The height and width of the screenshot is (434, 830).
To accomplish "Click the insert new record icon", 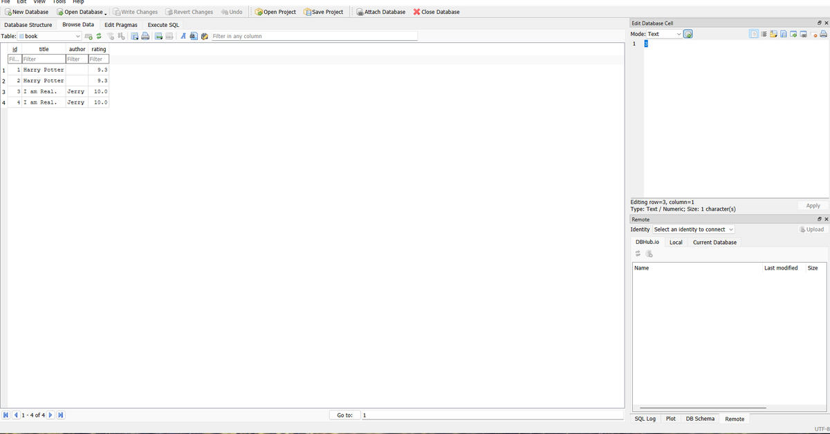I will tap(158, 36).
